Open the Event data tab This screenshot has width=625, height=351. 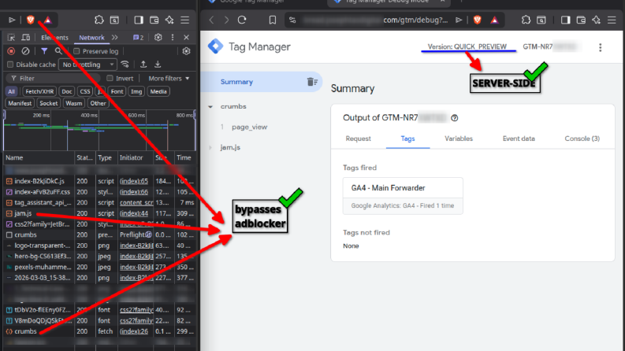click(x=519, y=139)
